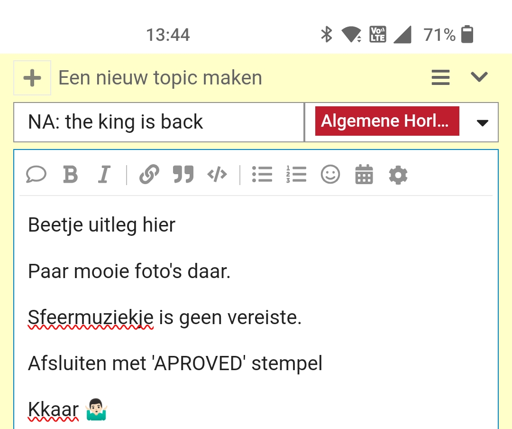Apply preformatted code formatting

click(x=217, y=175)
